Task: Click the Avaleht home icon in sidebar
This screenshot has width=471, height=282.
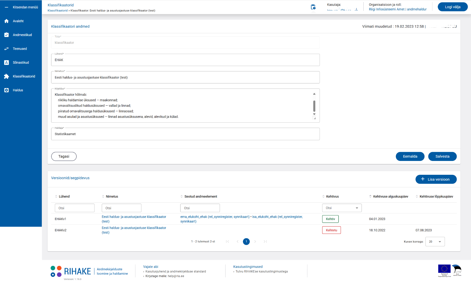Action: (7, 21)
